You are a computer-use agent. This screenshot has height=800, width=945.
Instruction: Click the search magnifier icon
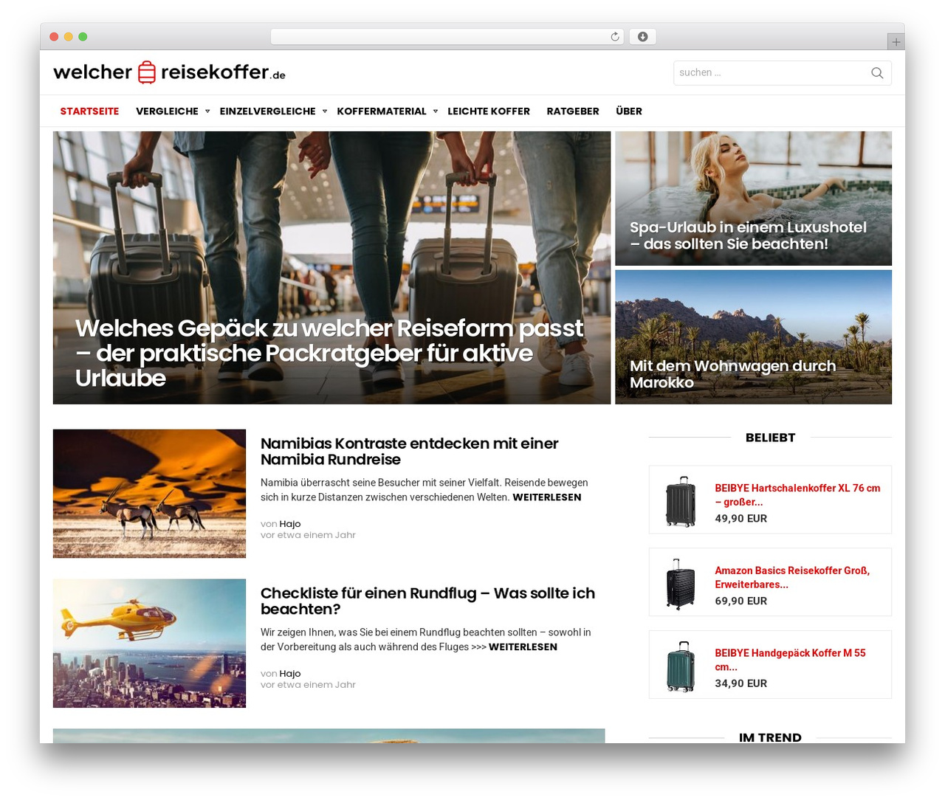point(877,72)
